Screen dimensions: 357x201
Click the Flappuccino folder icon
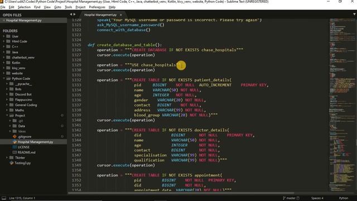[x=11, y=99]
